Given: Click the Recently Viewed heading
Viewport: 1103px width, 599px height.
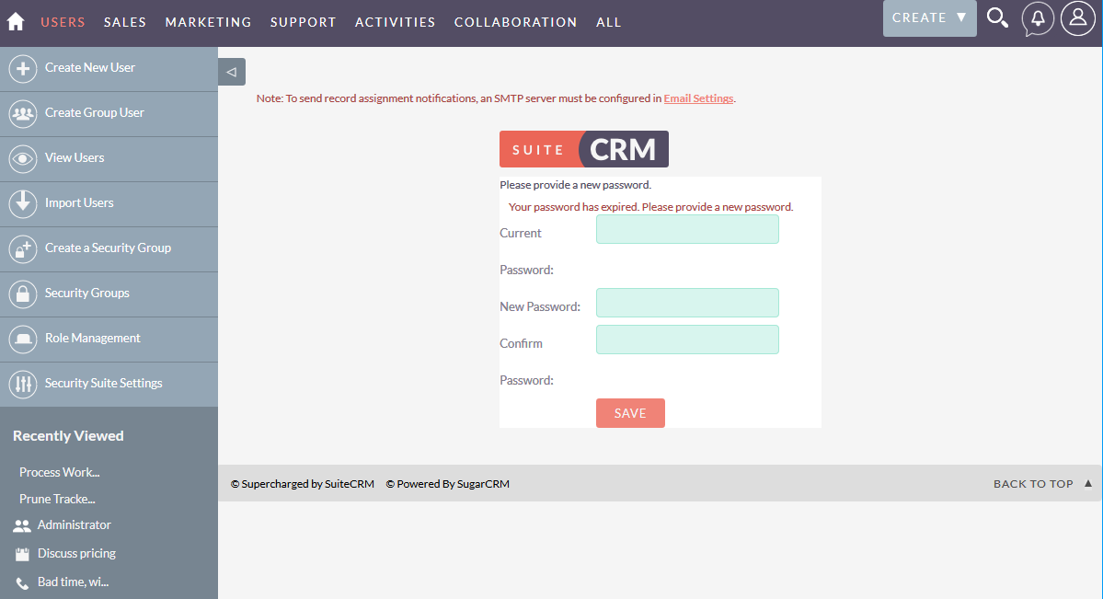Looking at the screenshot, I should click(x=68, y=436).
